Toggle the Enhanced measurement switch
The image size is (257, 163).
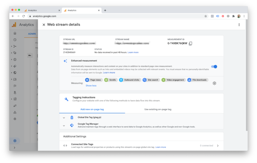(214, 66)
